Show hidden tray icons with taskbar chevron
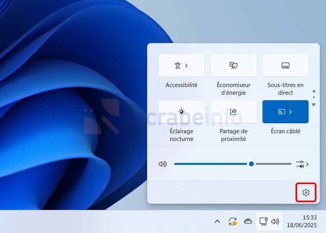This screenshot has width=326, height=233. click(217, 221)
